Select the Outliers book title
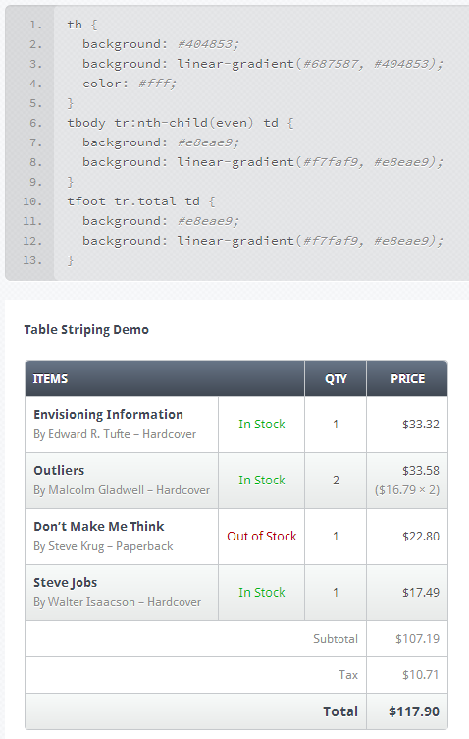Image resolution: width=469 pixels, height=739 pixels. 59,471
